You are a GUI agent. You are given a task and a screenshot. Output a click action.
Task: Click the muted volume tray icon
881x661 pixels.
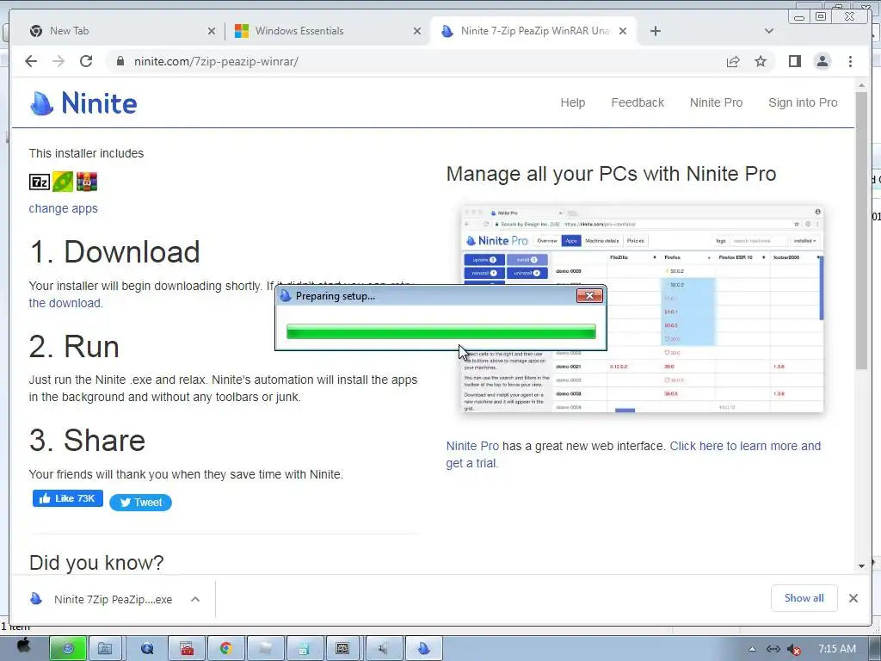[x=794, y=650]
